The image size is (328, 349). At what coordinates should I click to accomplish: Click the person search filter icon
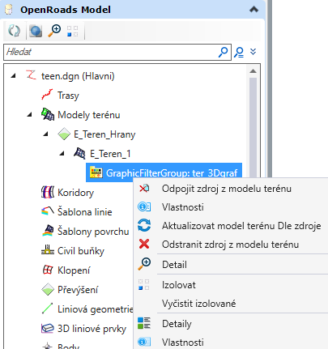coord(239,52)
